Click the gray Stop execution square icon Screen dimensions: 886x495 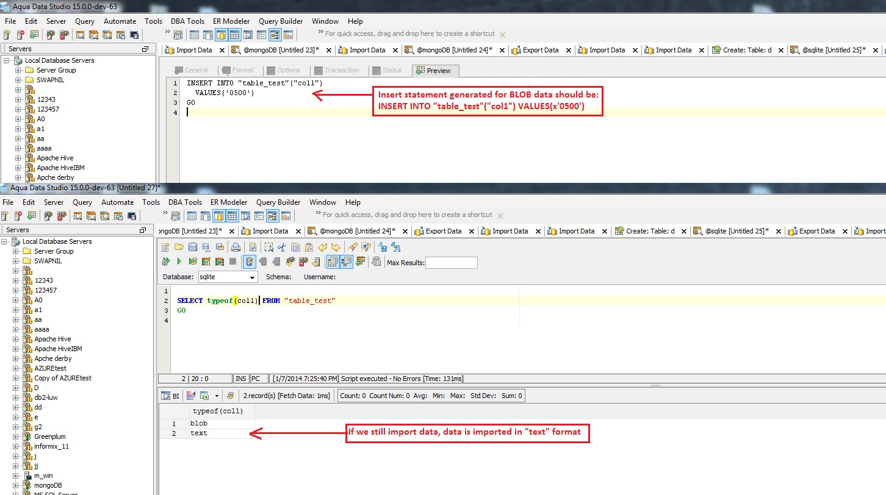[x=233, y=262]
